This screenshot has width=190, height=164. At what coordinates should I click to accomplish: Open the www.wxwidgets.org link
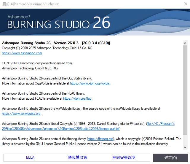point(21,114)
